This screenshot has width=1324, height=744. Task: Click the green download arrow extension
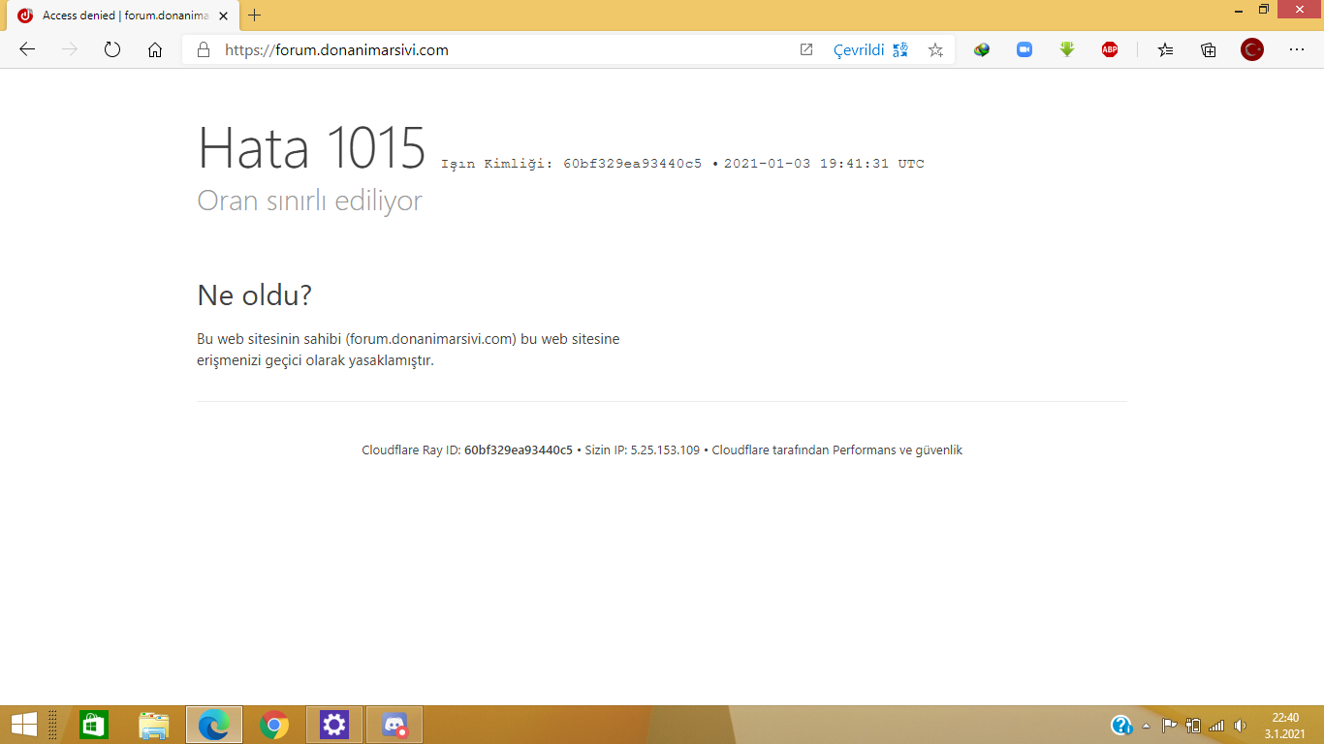[1067, 50]
